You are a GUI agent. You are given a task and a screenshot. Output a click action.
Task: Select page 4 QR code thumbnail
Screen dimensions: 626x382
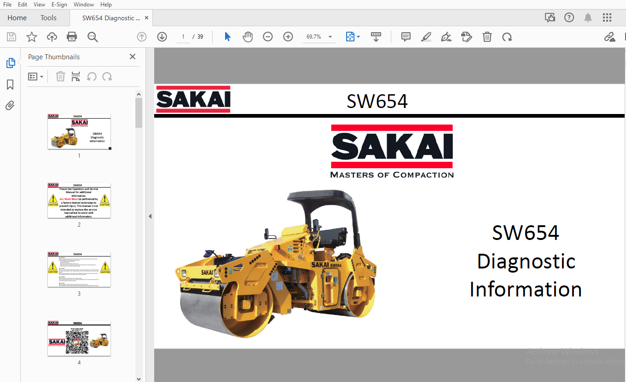(79, 338)
